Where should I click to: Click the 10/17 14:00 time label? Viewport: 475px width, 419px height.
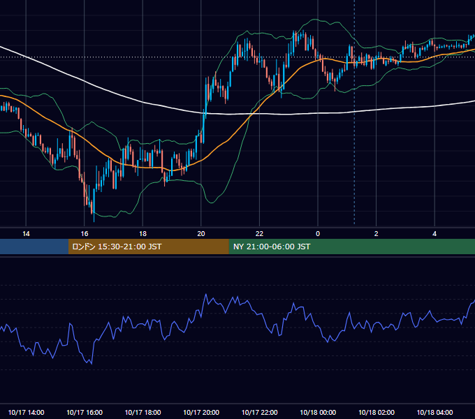pyautogui.click(x=26, y=412)
